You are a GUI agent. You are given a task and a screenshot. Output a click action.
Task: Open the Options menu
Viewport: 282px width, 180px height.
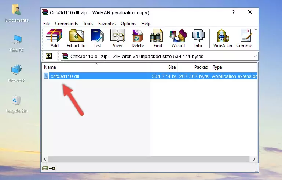tap(128, 24)
